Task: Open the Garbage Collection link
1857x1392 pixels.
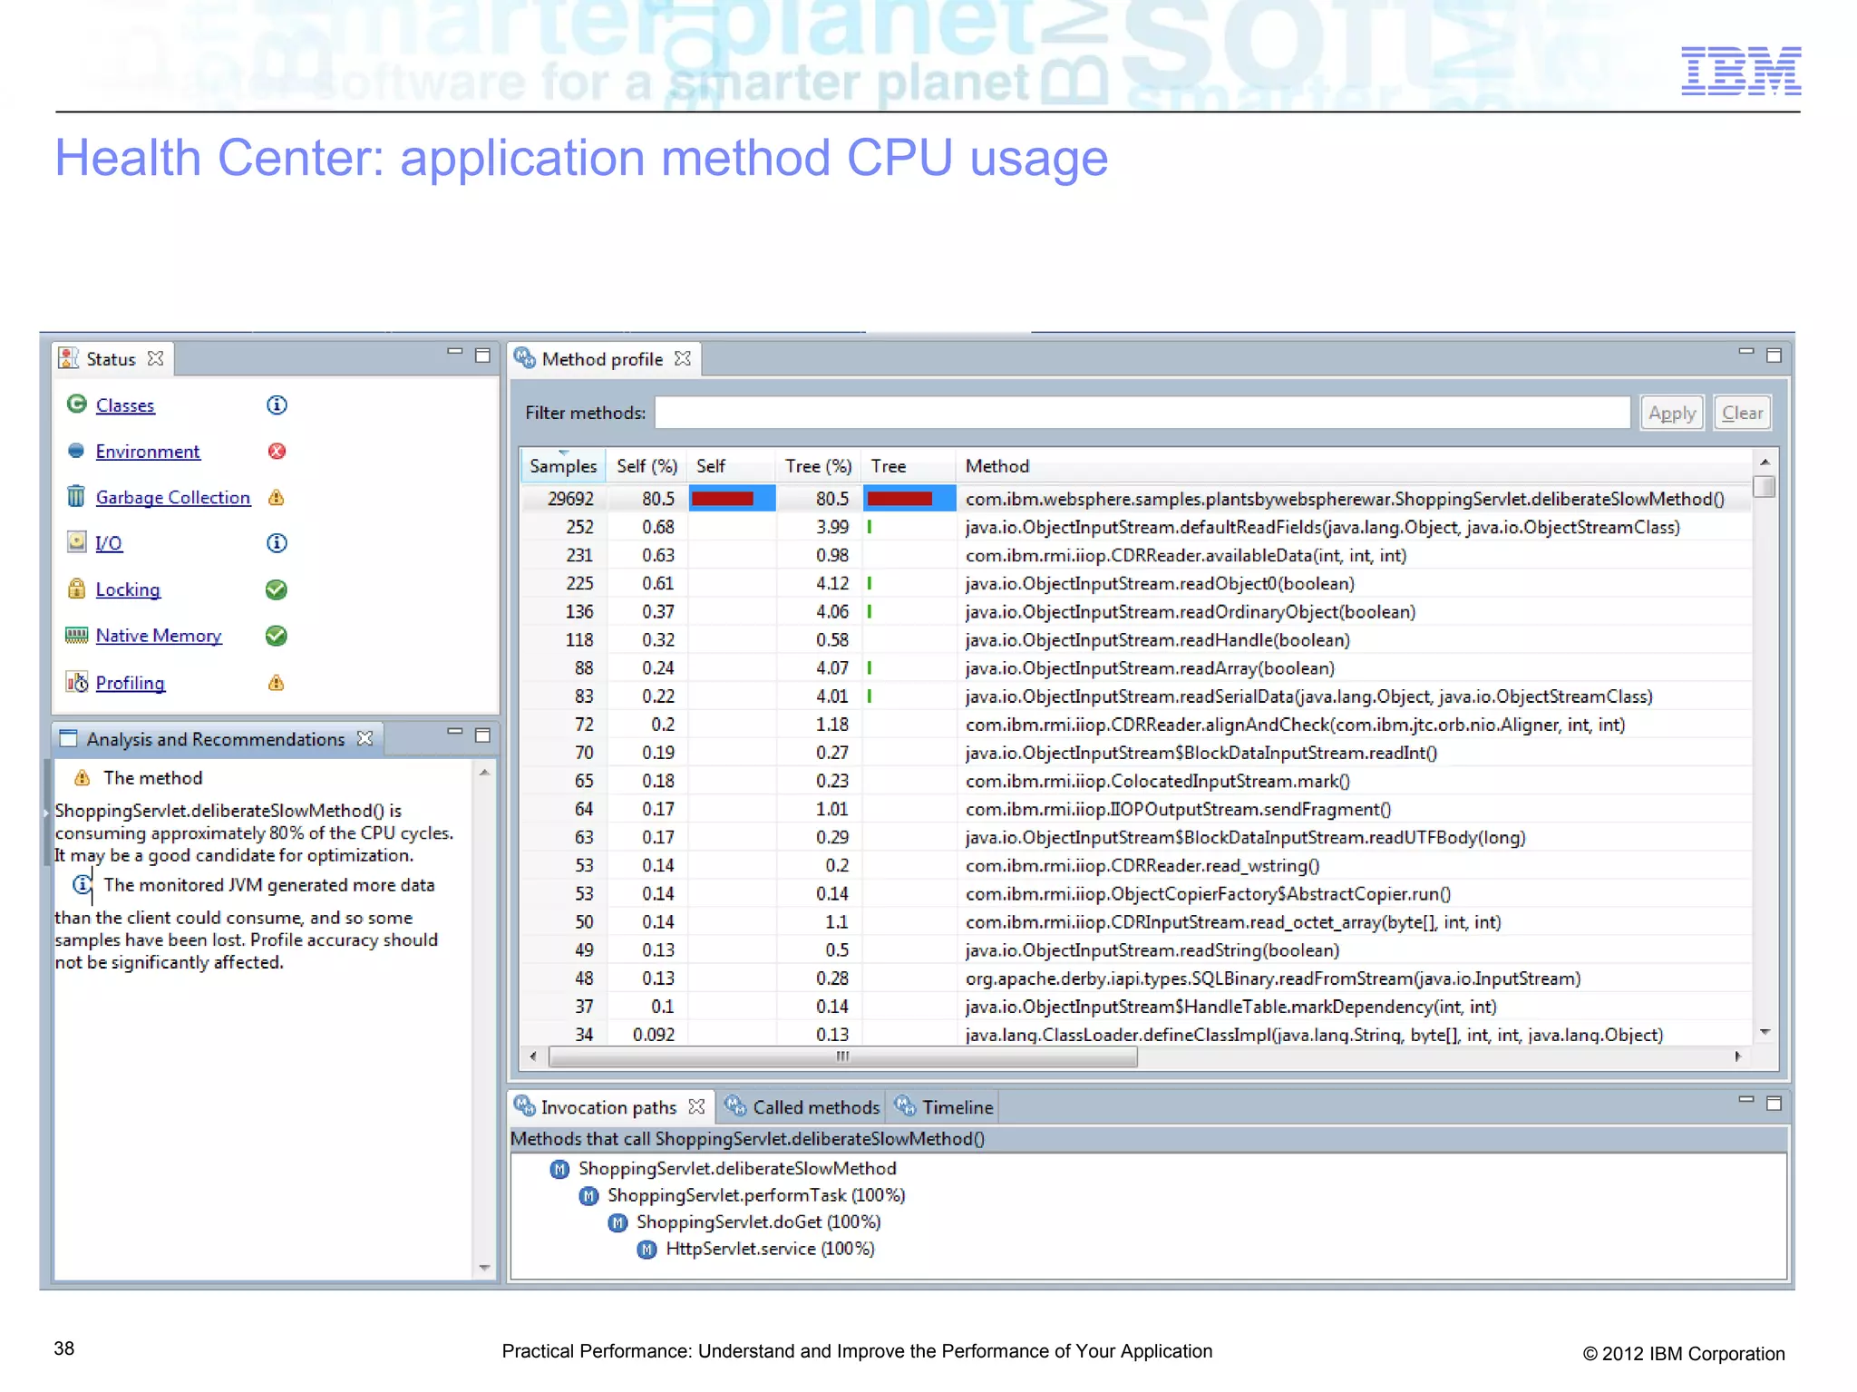Action: 173,497
